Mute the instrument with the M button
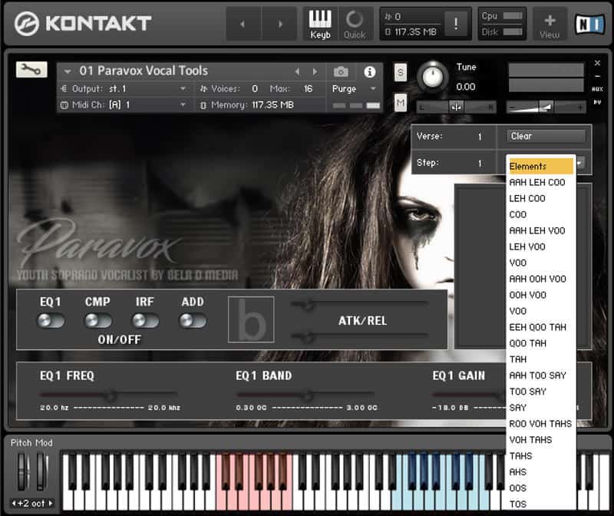 pos(400,103)
